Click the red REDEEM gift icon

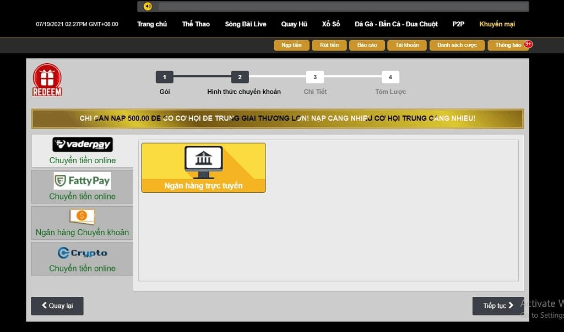click(47, 80)
